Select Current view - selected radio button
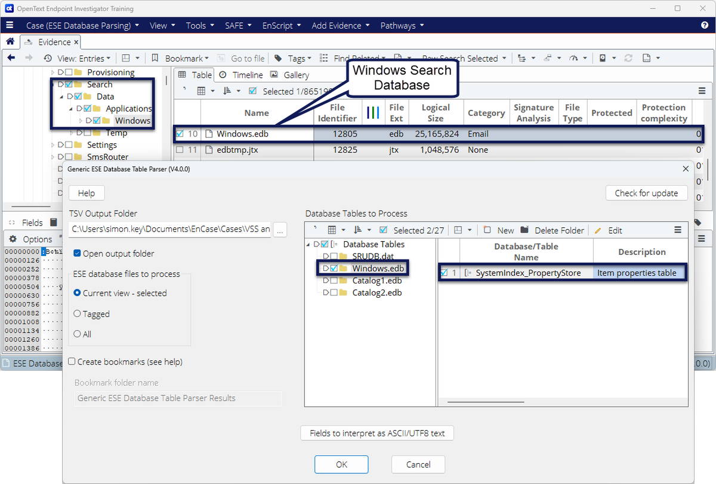The image size is (716, 484). click(x=77, y=293)
